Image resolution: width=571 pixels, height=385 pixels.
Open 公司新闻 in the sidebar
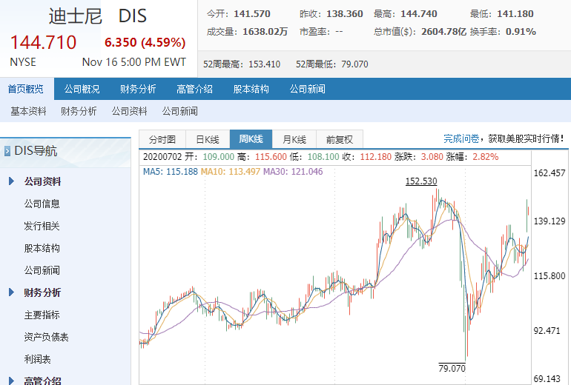click(x=42, y=270)
